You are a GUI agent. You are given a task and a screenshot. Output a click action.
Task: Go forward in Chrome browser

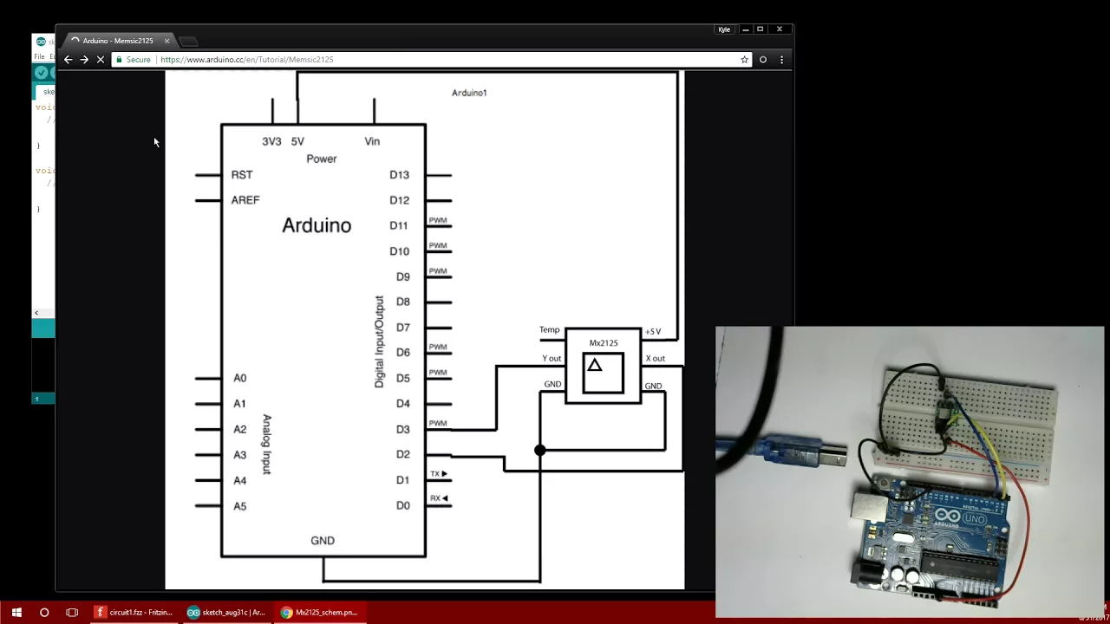pos(84,60)
